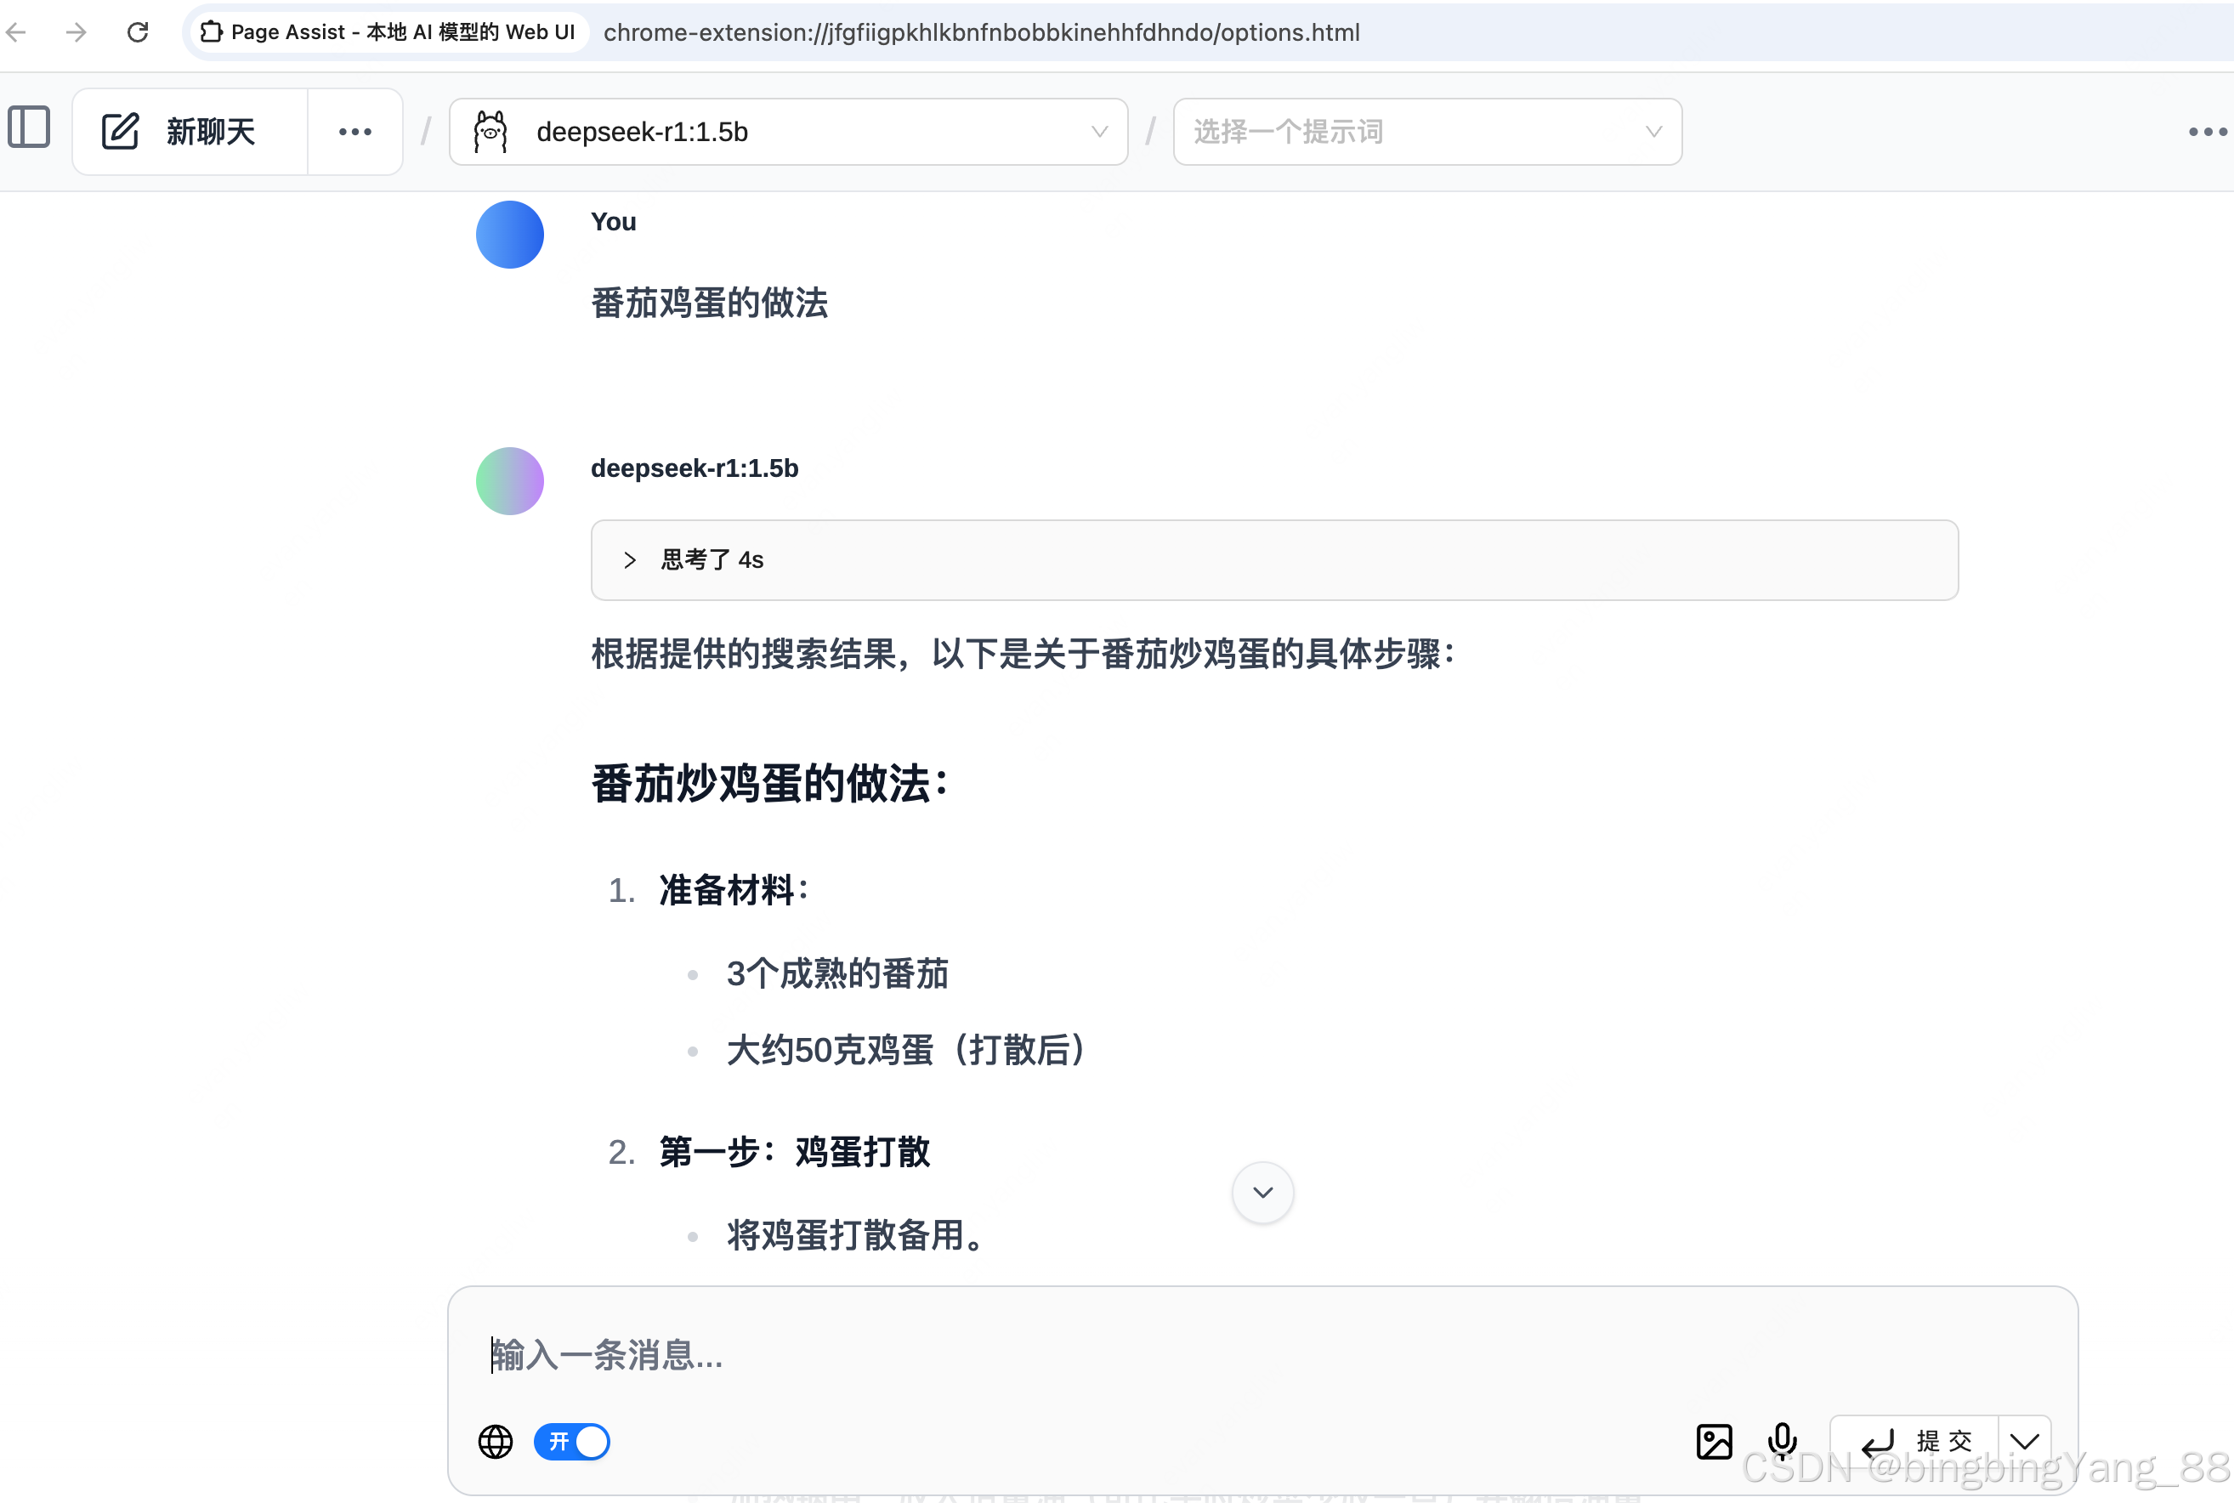Click the upload image icon

click(x=1714, y=1441)
